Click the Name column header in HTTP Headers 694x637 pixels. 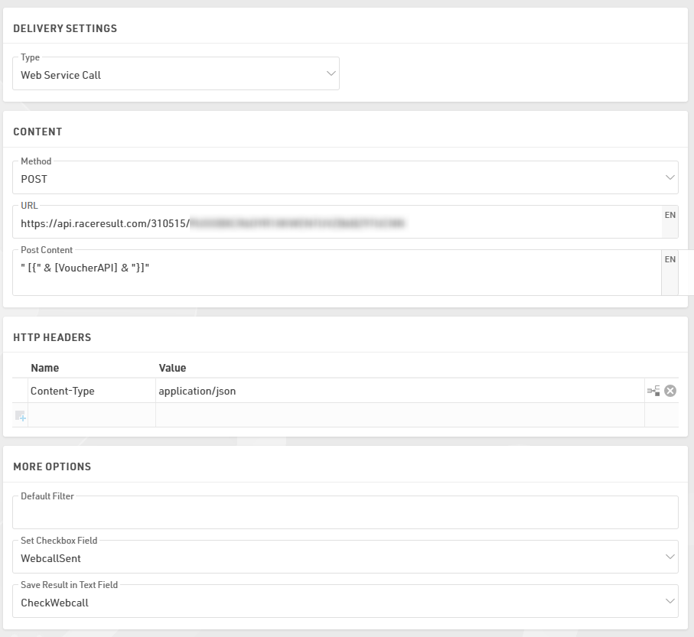(x=44, y=368)
